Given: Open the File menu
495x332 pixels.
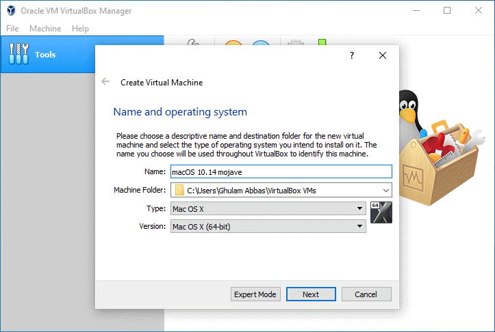Looking at the screenshot, I should pyautogui.click(x=12, y=29).
